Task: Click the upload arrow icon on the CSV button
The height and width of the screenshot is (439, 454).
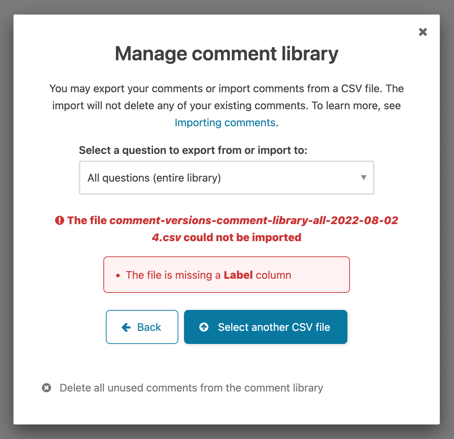Action: click(x=204, y=327)
